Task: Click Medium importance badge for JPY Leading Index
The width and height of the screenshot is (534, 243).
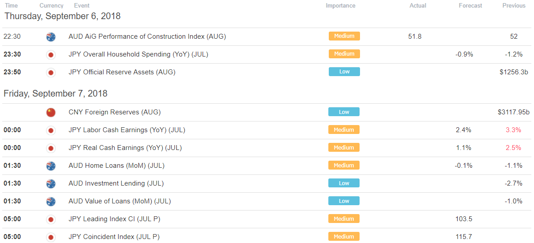Action: [x=344, y=219]
